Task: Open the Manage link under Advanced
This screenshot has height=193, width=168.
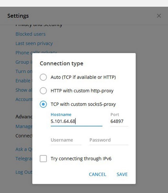Action: pos(24,126)
